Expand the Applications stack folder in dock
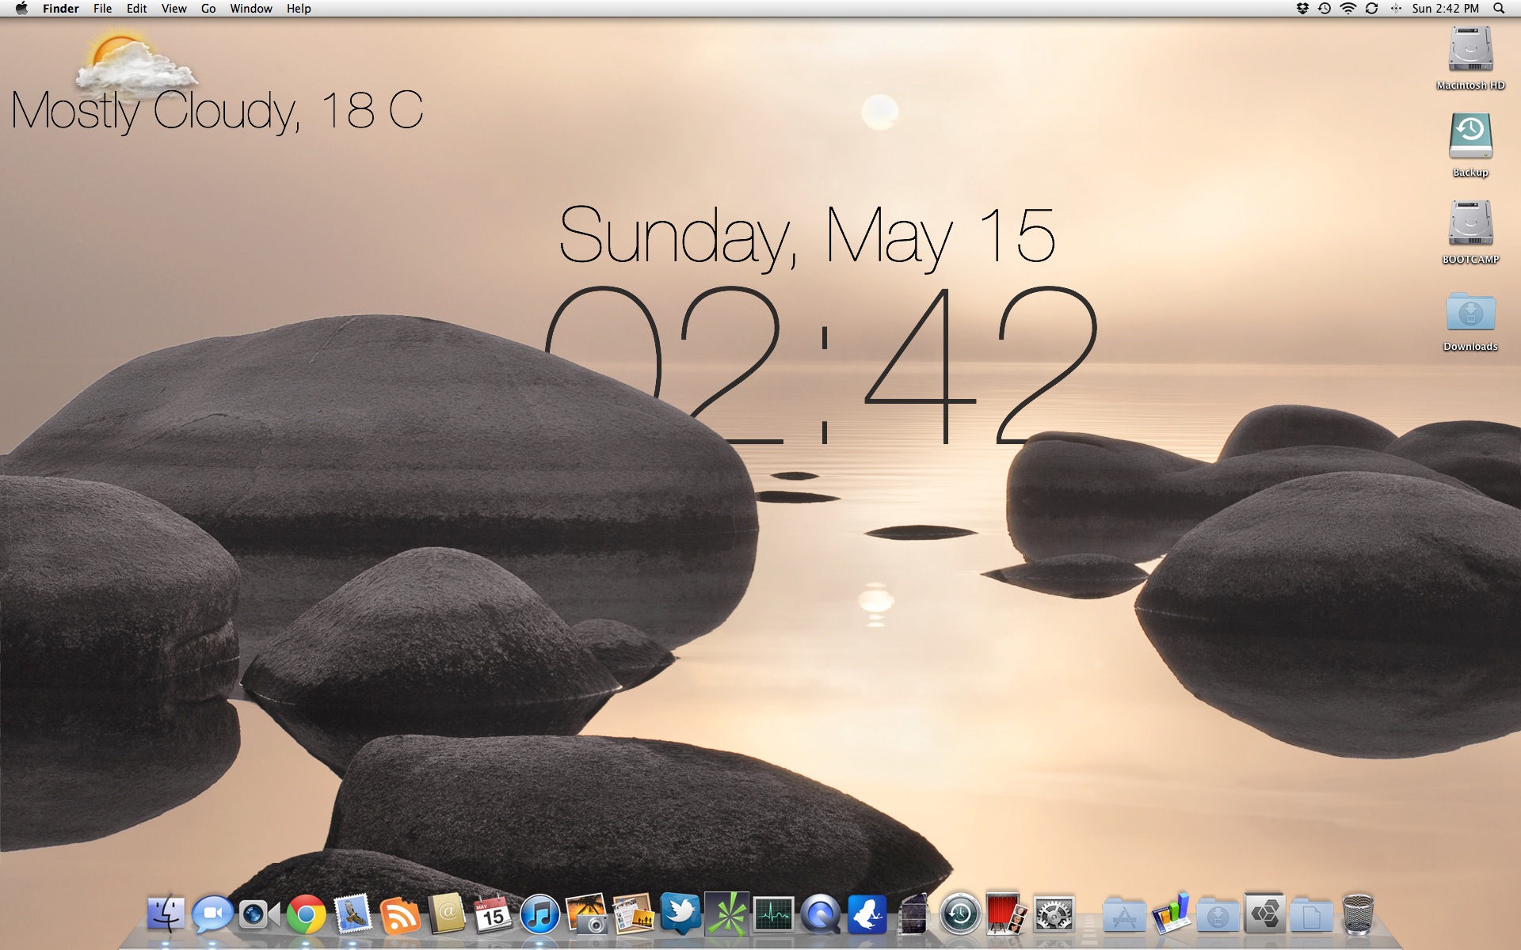 pos(1123,917)
